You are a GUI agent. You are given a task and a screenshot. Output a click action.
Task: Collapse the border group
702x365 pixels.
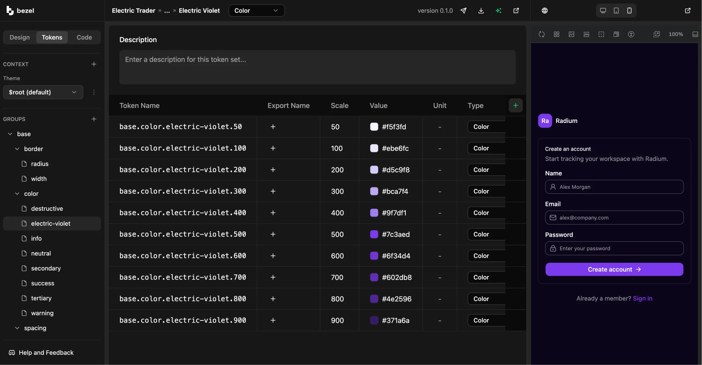click(x=17, y=149)
